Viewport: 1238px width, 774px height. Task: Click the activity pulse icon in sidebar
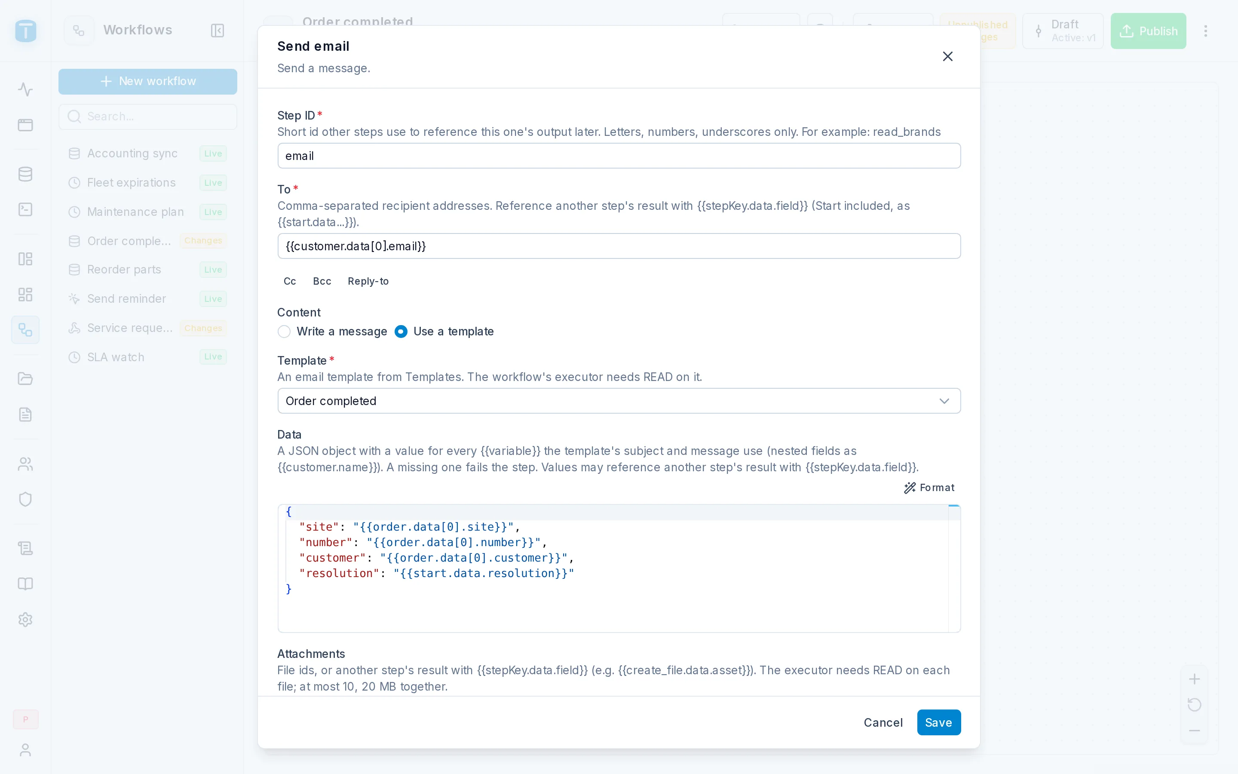coord(25,89)
